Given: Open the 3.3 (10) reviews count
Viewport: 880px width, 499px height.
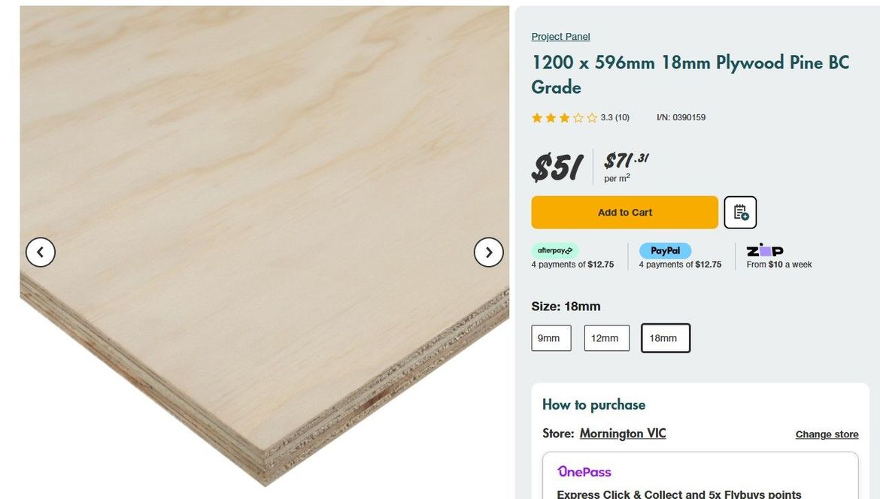Looking at the screenshot, I should (x=614, y=118).
